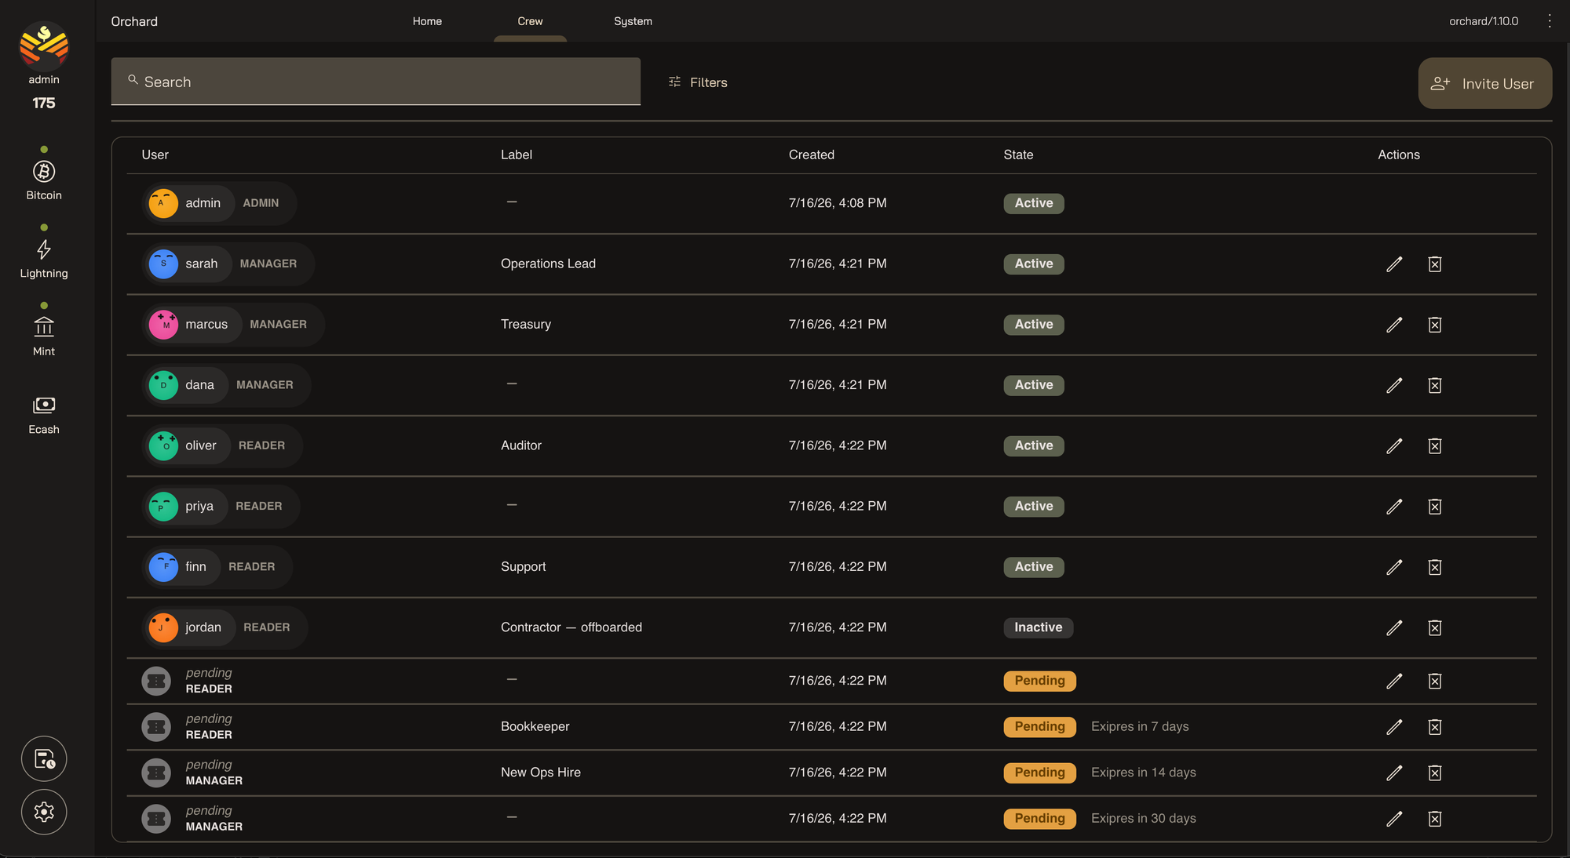Image resolution: width=1570 pixels, height=858 pixels.
Task: Click the sarah user chip
Action: [x=228, y=264]
